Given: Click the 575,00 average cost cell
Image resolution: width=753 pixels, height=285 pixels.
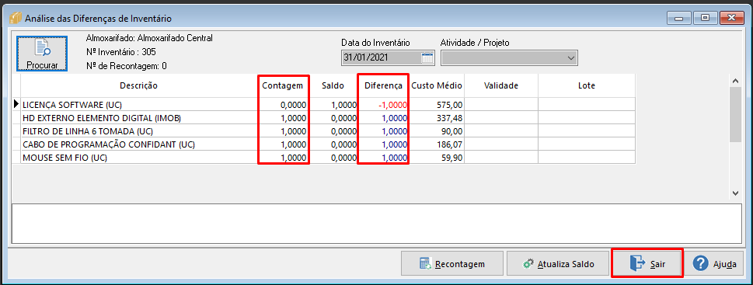Looking at the screenshot, I should (437, 105).
